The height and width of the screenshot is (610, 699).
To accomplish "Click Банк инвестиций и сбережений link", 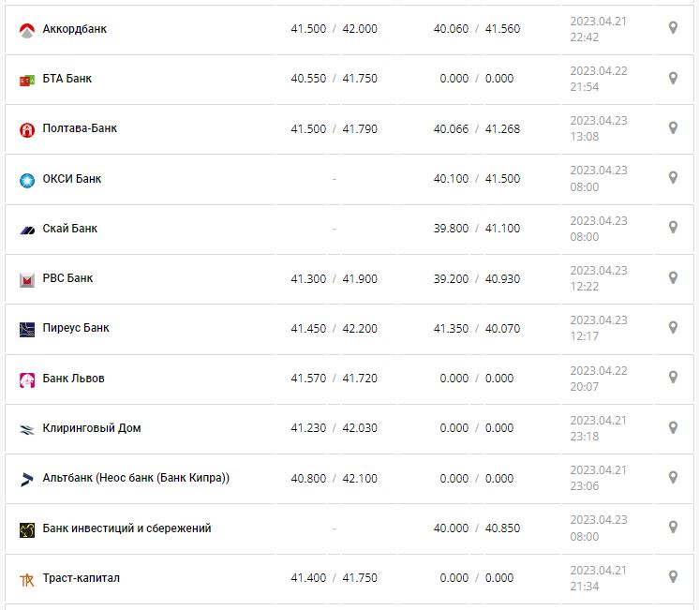I will tap(127, 528).
